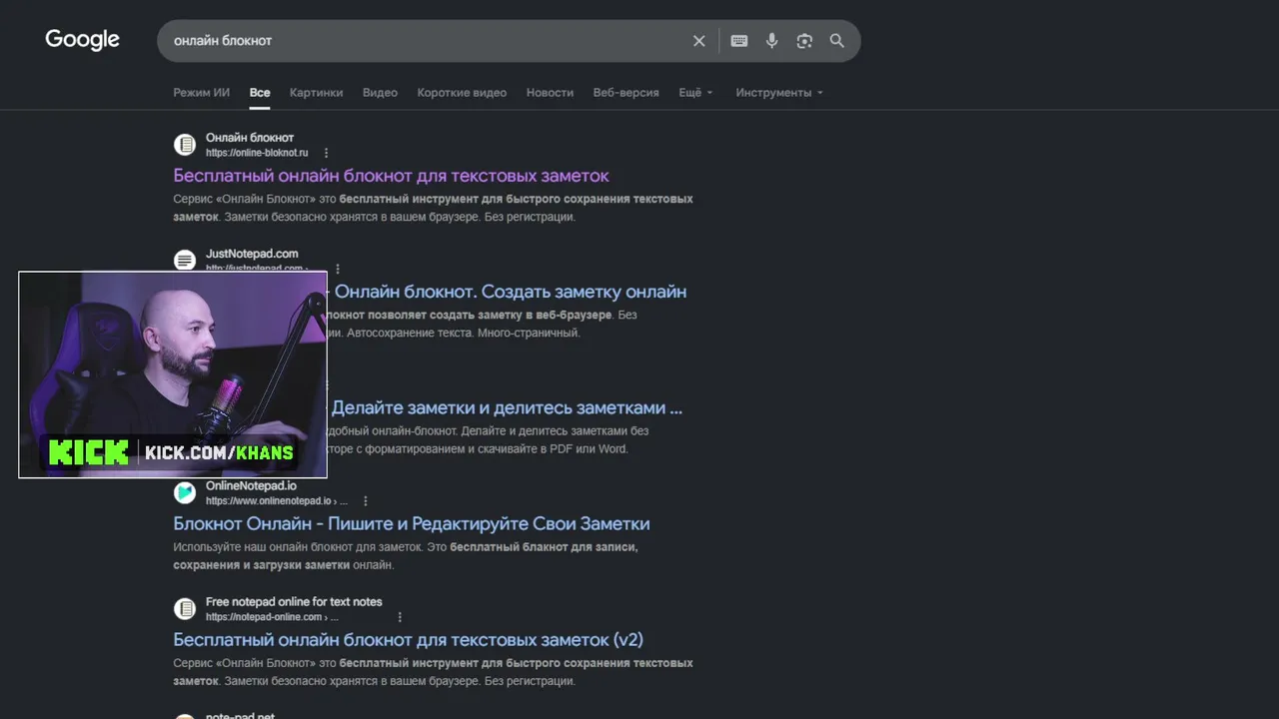Open the 'Видео' tab

pos(380,93)
